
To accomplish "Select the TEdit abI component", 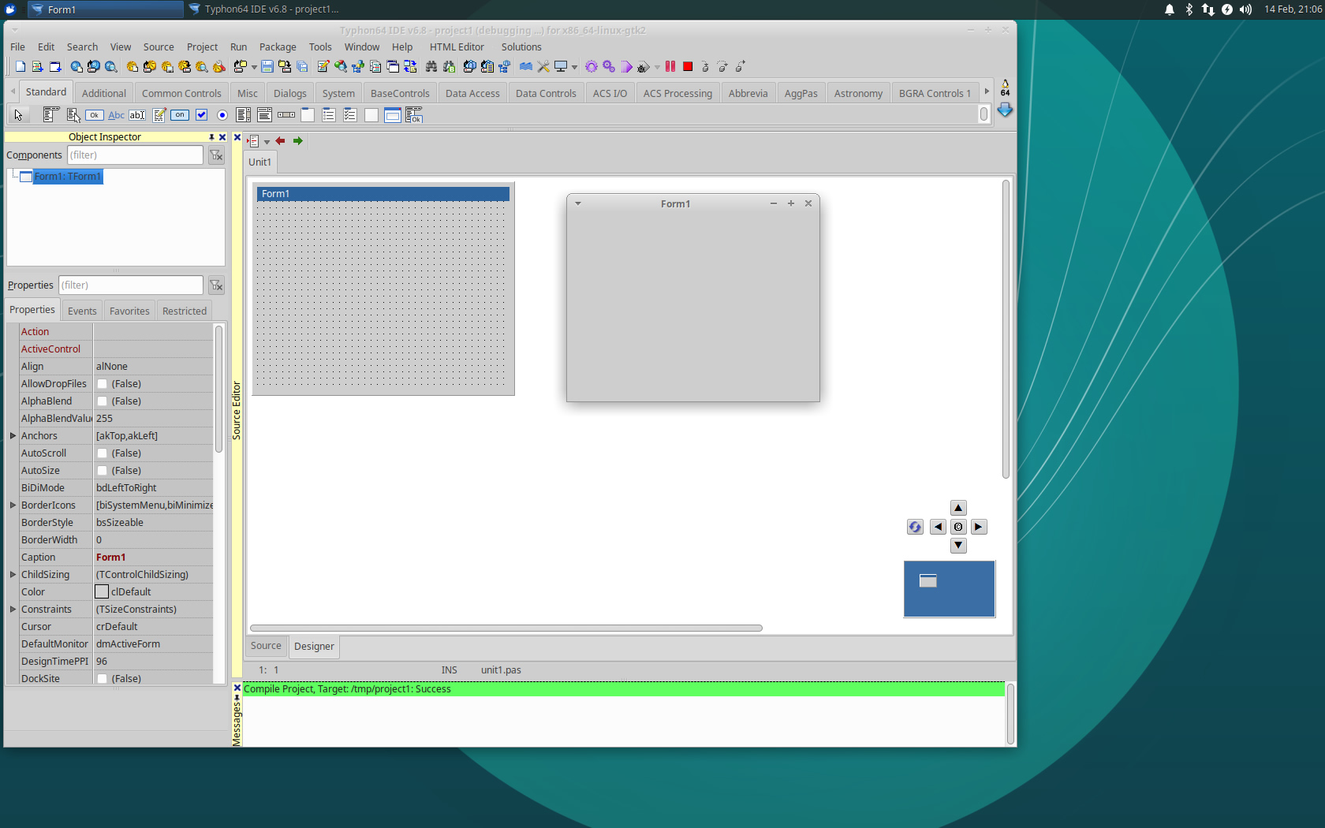I will click(137, 115).
